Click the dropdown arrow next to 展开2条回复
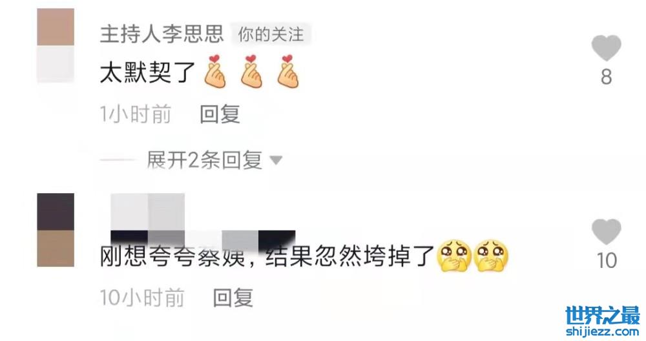 coord(276,160)
